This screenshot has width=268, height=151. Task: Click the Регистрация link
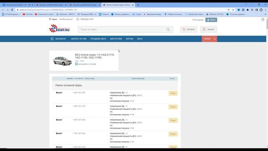coord(198,20)
